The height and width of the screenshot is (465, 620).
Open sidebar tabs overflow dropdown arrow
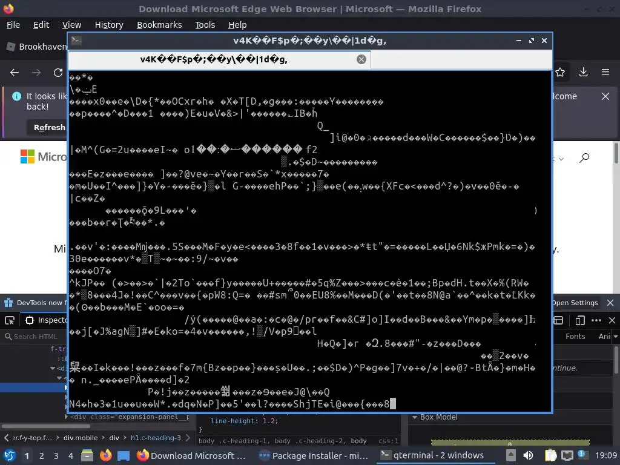coord(615,337)
